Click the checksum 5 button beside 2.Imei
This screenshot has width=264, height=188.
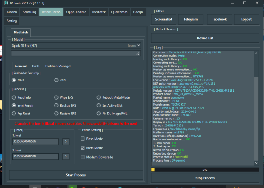(x=66, y=156)
